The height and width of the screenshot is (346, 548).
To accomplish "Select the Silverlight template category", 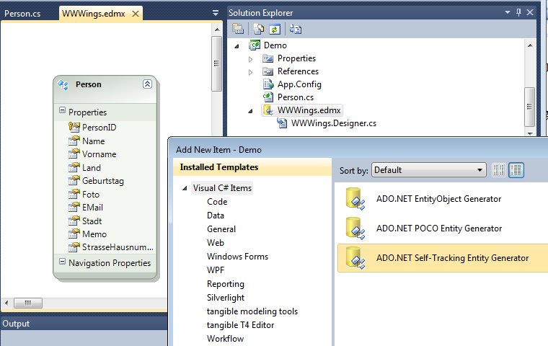I will pyautogui.click(x=226, y=297).
